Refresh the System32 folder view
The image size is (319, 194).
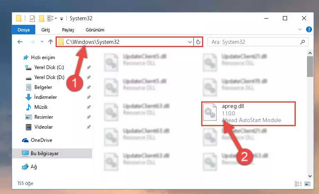(x=198, y=42)
